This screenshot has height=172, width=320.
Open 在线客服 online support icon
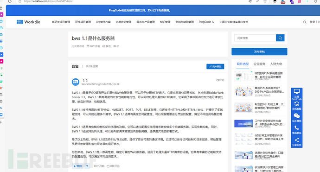pyautogui.click(x=296, y=104)
